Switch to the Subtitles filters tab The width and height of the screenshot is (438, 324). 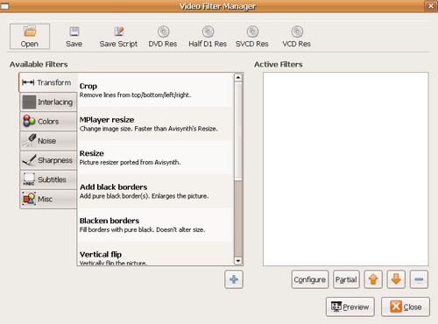point(48,180)
